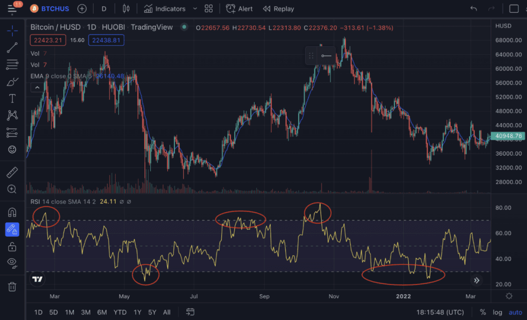Collapse the indicator legend arrow

coord(37,88)
